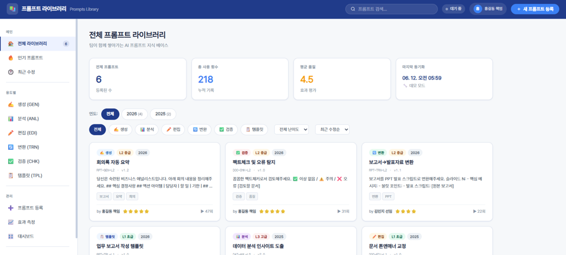Viewport: 566px width, 255px height.
Task: Click the chart icon beside 효과 측정
Action: 11,222
